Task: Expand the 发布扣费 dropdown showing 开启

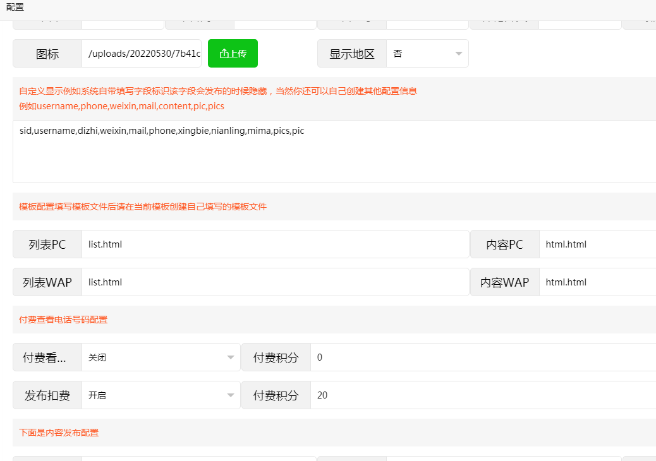Action: (161, 395)
